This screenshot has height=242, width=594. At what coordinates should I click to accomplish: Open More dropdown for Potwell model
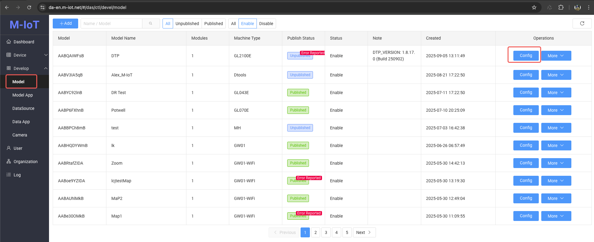[x=556, y=110]
